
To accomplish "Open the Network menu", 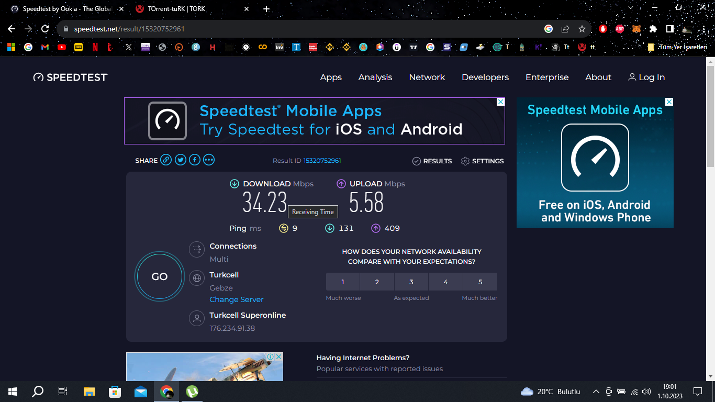I will pyautogui.click(x=427, y=77).
